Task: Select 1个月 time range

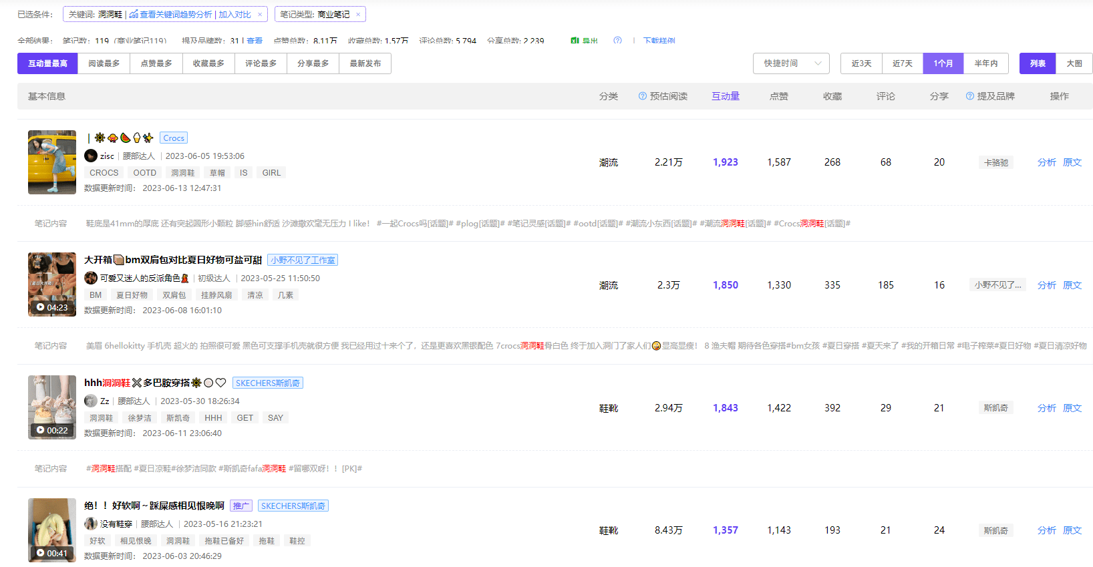Action: (943, 63)
